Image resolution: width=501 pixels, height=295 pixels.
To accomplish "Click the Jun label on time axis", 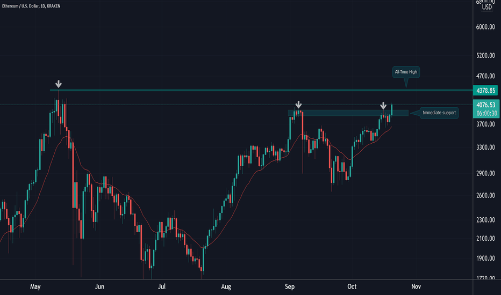I will coord(99,287).
